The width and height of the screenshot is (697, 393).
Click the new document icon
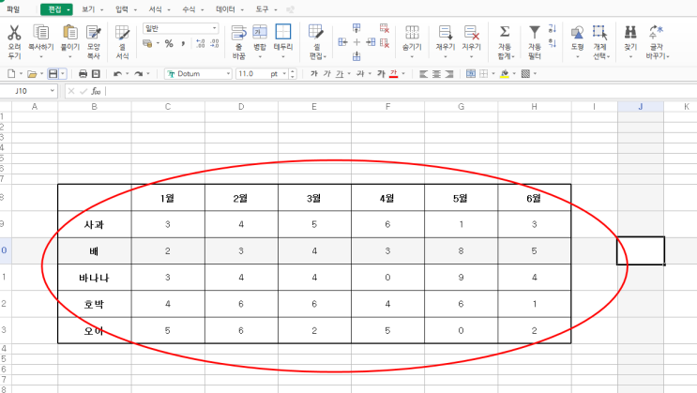point(11,74)
